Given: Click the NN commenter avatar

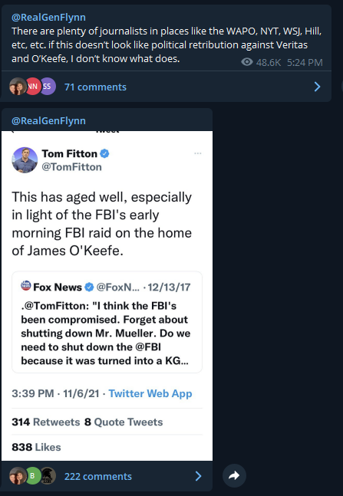Looking at the screenshot, I should click(33, 87).
